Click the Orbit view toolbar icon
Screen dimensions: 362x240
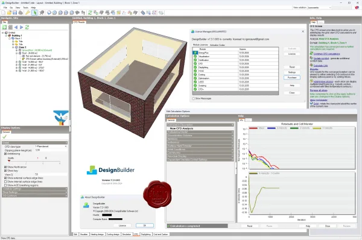49,13
